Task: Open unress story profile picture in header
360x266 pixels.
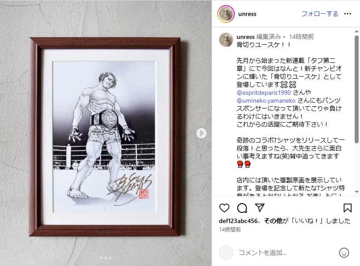Action: point(226,14)
